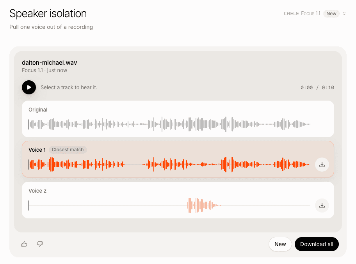
Task: Click the Voice 2 label
Action: 37,191
